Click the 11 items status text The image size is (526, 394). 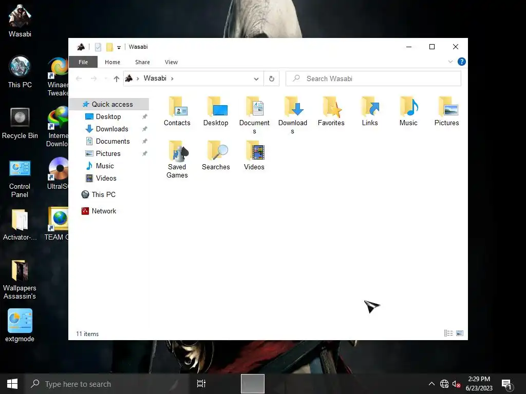[x=87, y=334]
